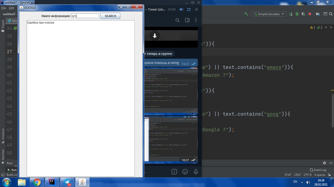Toggle repeat icon in Telegram player
Screen dimensions: 334x187
pos(189,9)
